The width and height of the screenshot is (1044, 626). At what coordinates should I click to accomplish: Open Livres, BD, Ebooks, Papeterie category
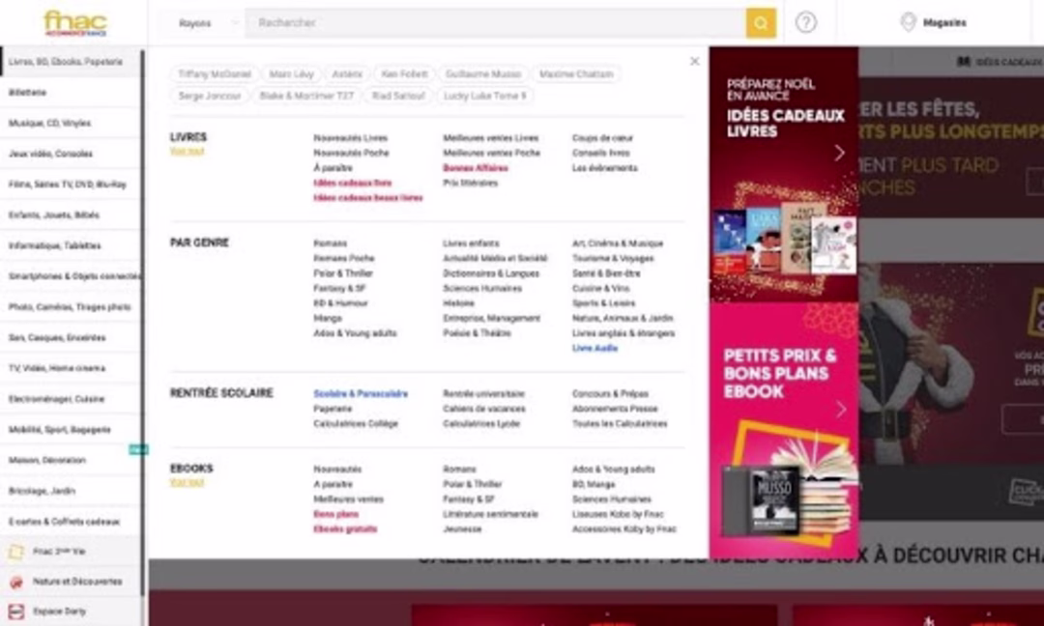point(70,62)
